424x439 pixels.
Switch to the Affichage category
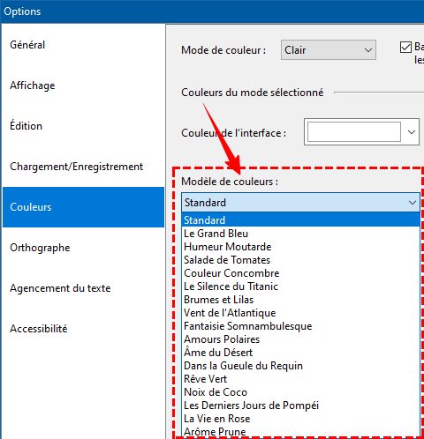pyautogui.click(x=83, y=86)
